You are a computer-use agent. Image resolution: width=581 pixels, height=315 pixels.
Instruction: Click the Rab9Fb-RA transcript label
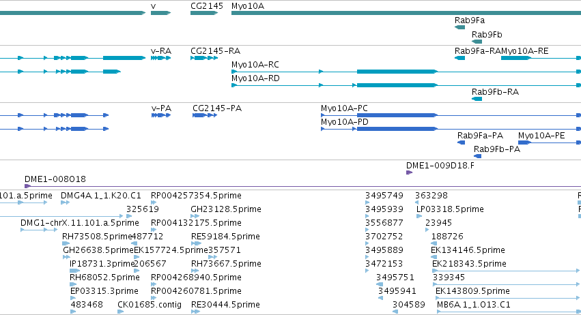coord(495,92)
